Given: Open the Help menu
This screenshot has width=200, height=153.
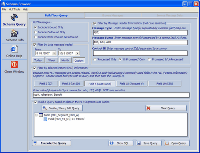Looking at the screenshot, I should click(25, 9).
